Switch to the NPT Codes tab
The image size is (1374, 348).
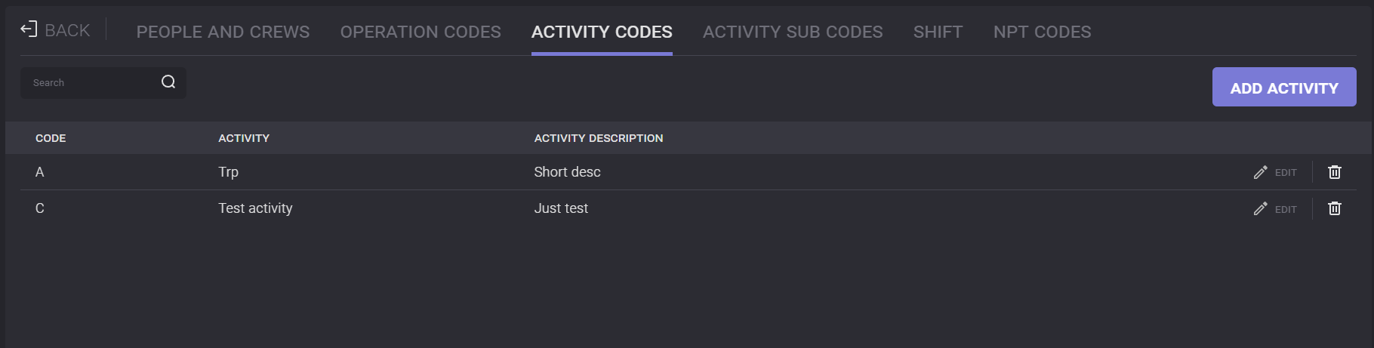tap(1042, 32)
